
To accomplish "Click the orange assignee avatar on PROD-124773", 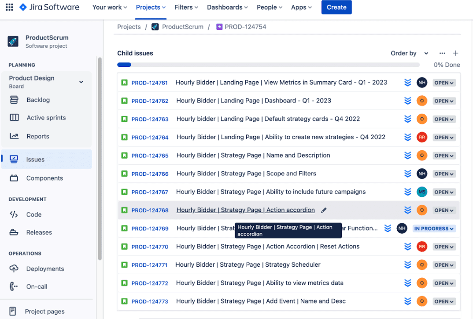I will coord(422,301).
